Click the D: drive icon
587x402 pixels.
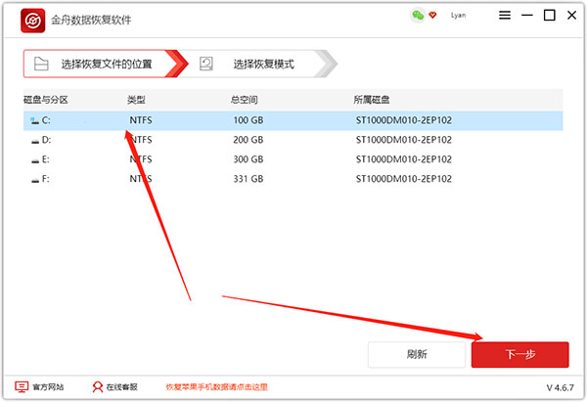(x=35, y=140)
